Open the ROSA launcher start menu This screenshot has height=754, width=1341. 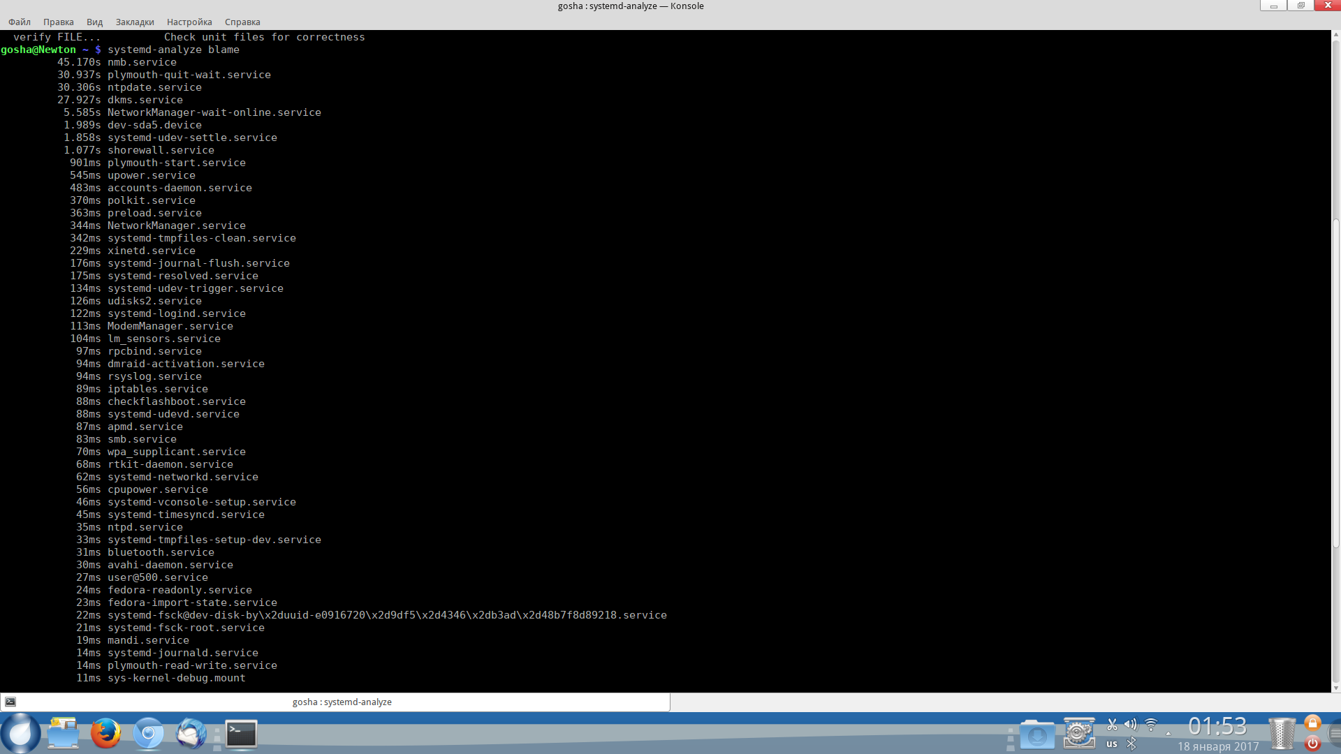tap(21, 733)
